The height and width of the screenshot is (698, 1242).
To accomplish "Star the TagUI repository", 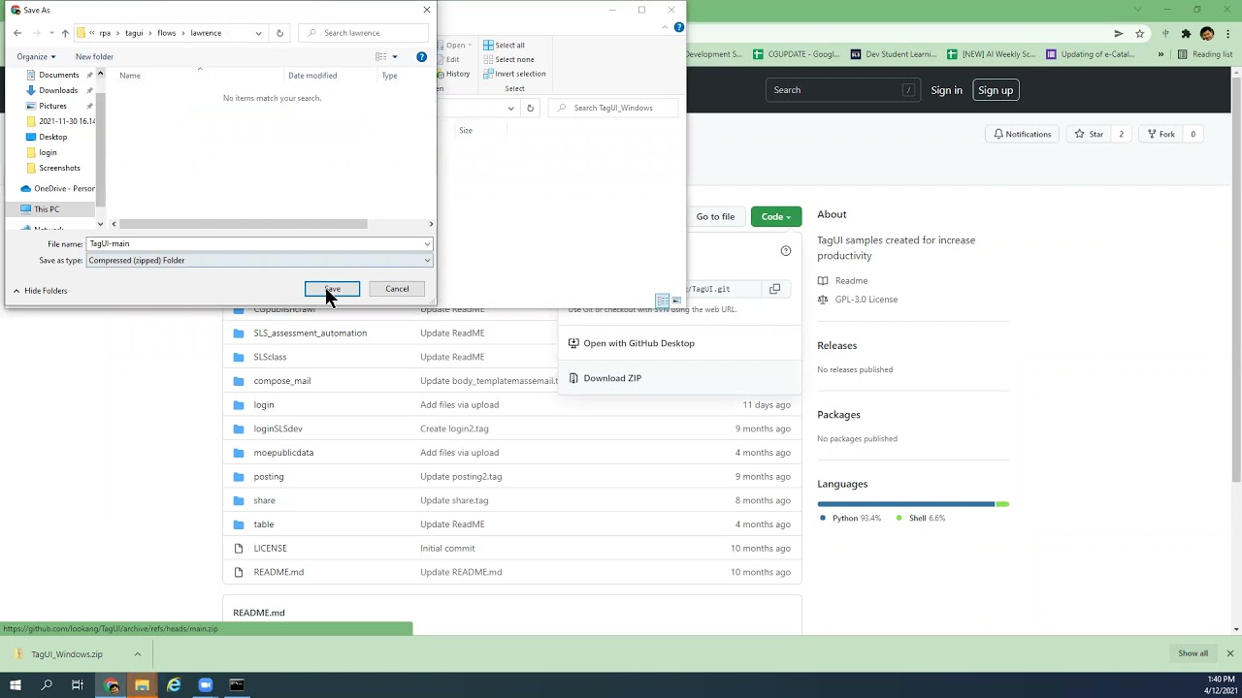I will [x=1088, y=134].
